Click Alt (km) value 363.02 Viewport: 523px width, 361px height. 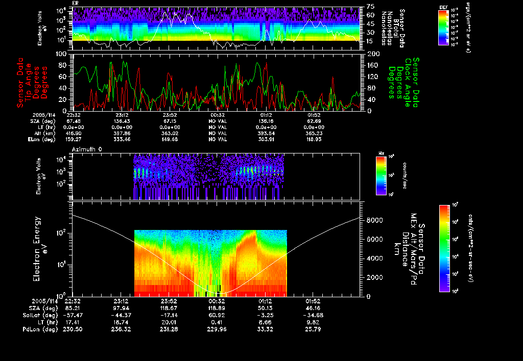pos(170,133)
